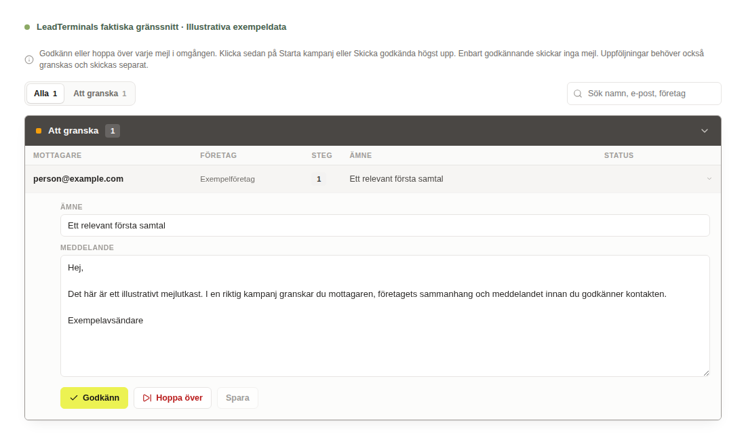The width and height of the screenshot is (746, 442).
Task: Click the checkmark icon on Godkänn
Action: tap(74, 398)
